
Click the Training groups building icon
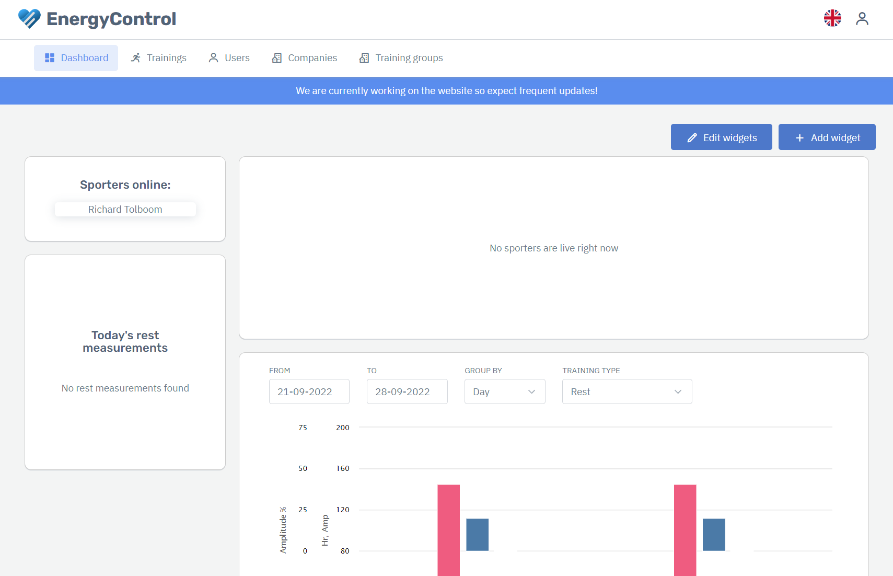(364, 58)
